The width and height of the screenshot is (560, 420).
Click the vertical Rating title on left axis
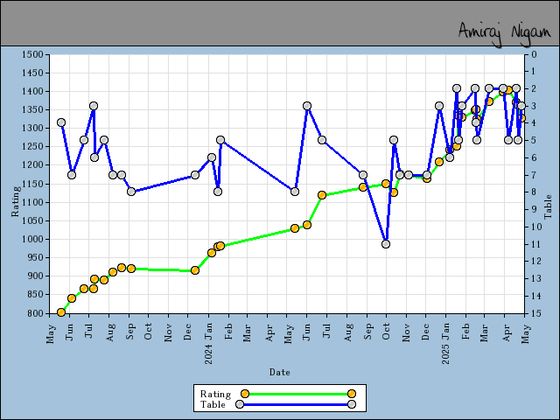click(15, 201)
